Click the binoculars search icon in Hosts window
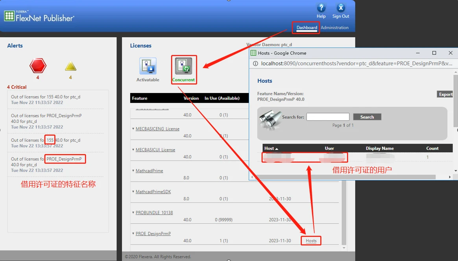Screen dimensions: 458x261 coord(270,119)
